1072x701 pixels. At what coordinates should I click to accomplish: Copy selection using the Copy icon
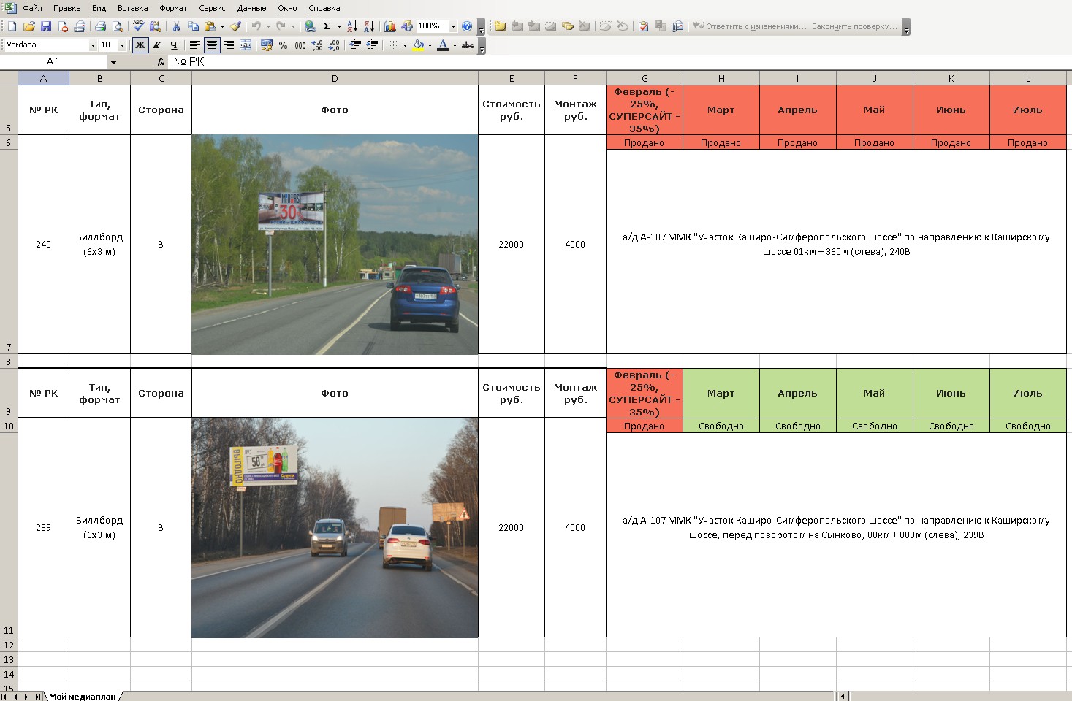[x=193, y=26]
